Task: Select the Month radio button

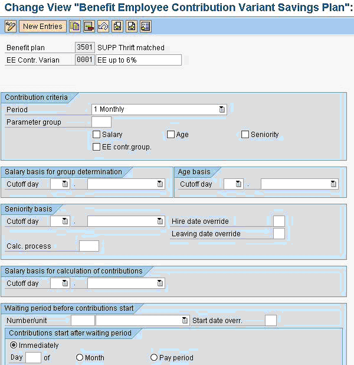Action: pyautogui.click(x=80, y=358)
